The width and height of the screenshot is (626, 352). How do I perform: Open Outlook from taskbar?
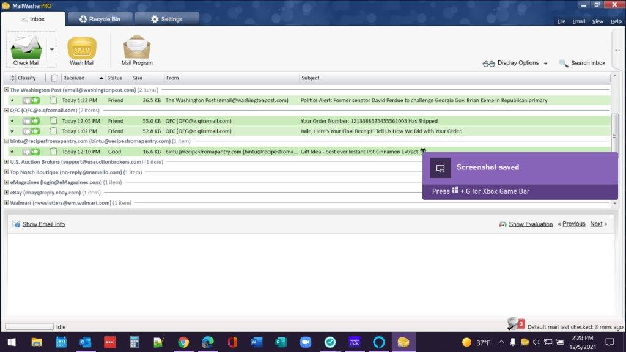(86, 342)
